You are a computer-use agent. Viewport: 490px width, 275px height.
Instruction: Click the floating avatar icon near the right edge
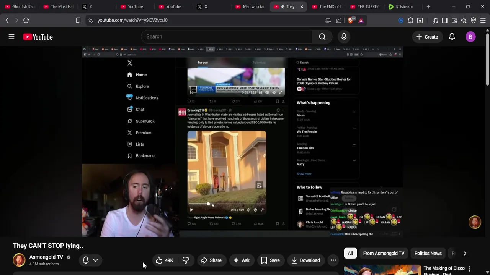(475, 222)
